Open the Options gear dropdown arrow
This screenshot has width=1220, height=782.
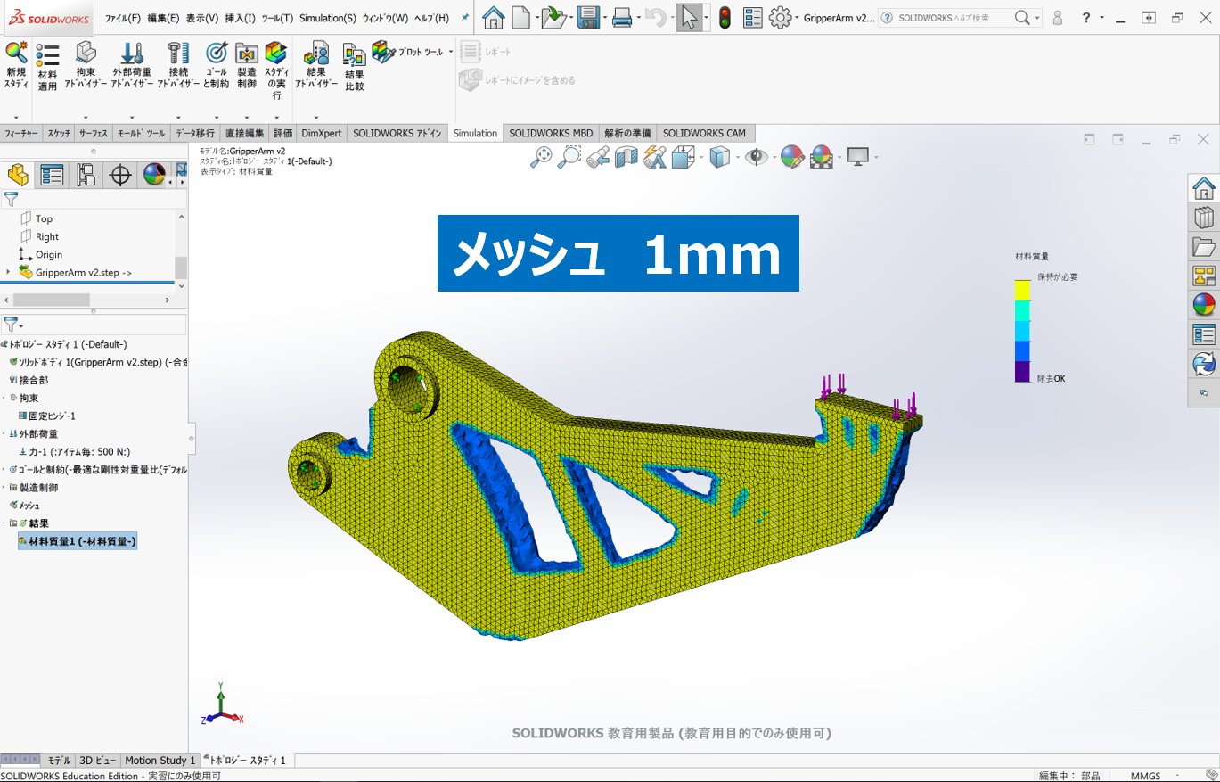tap(796, 18)
